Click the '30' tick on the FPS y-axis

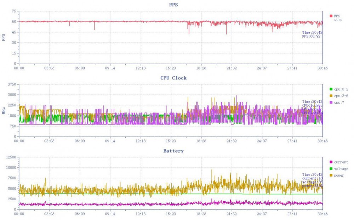14,43
